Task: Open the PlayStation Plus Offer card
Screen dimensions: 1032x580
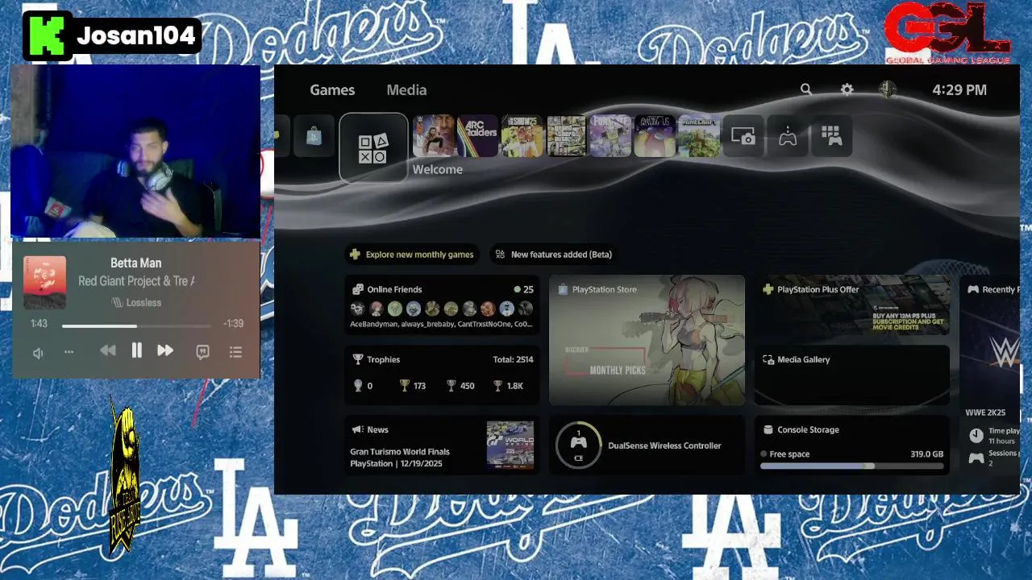Action: click(852, 305)
